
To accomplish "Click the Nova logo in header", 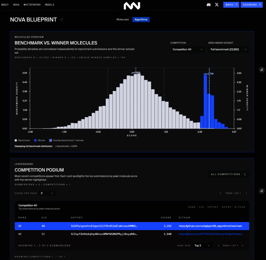I will click(x=132, y=6).
